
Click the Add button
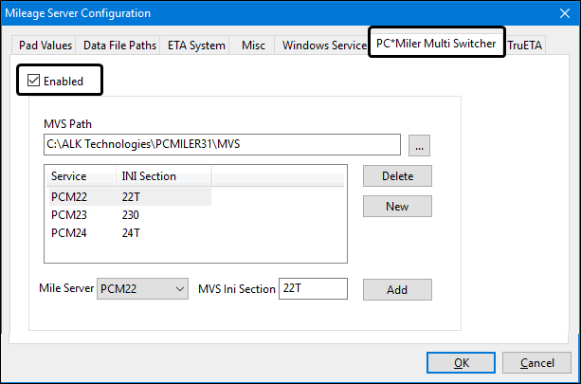(x=397, y=289)
